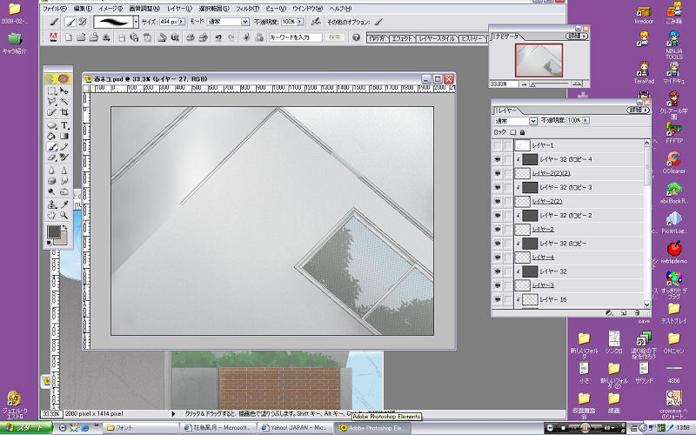The height and width of the screenshot is (435, 696).
Task: Select the Clone Stamp tool
Action: [52, 204]
